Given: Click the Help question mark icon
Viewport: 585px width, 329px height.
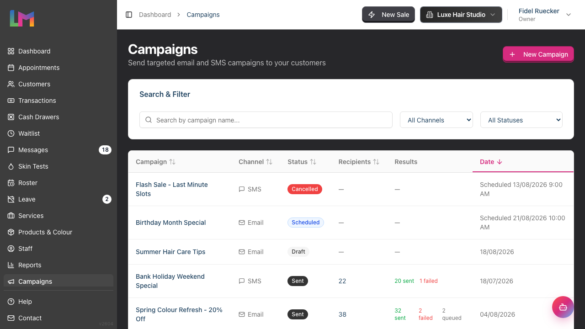Looking at the screenshot, I should pyautogui.click(x=11, y=302).
